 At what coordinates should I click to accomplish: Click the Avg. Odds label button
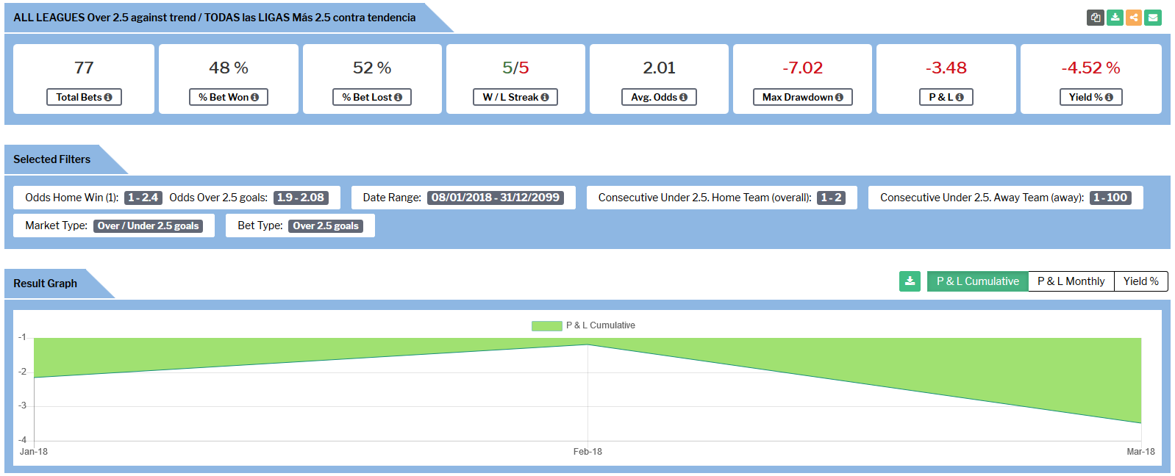point(659,97)
